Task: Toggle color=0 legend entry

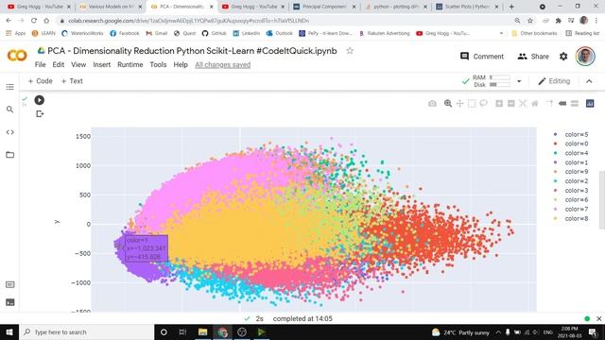Action: (571, 144)
